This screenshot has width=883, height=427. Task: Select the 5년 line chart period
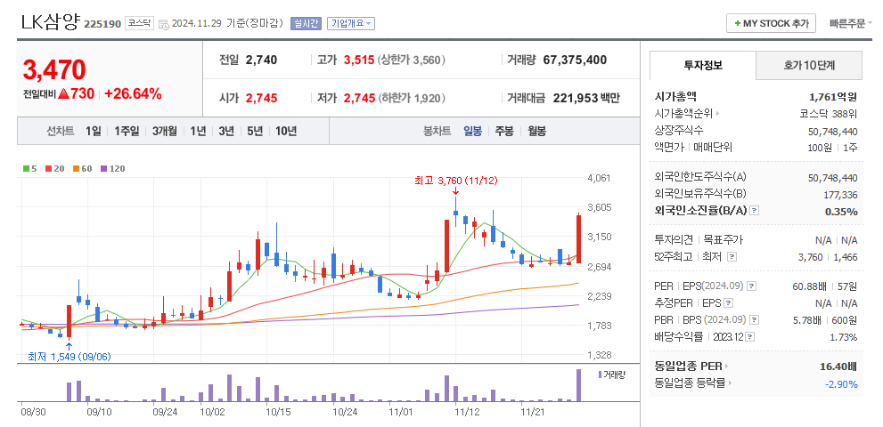pyautogui.click(x=255, y=131)
